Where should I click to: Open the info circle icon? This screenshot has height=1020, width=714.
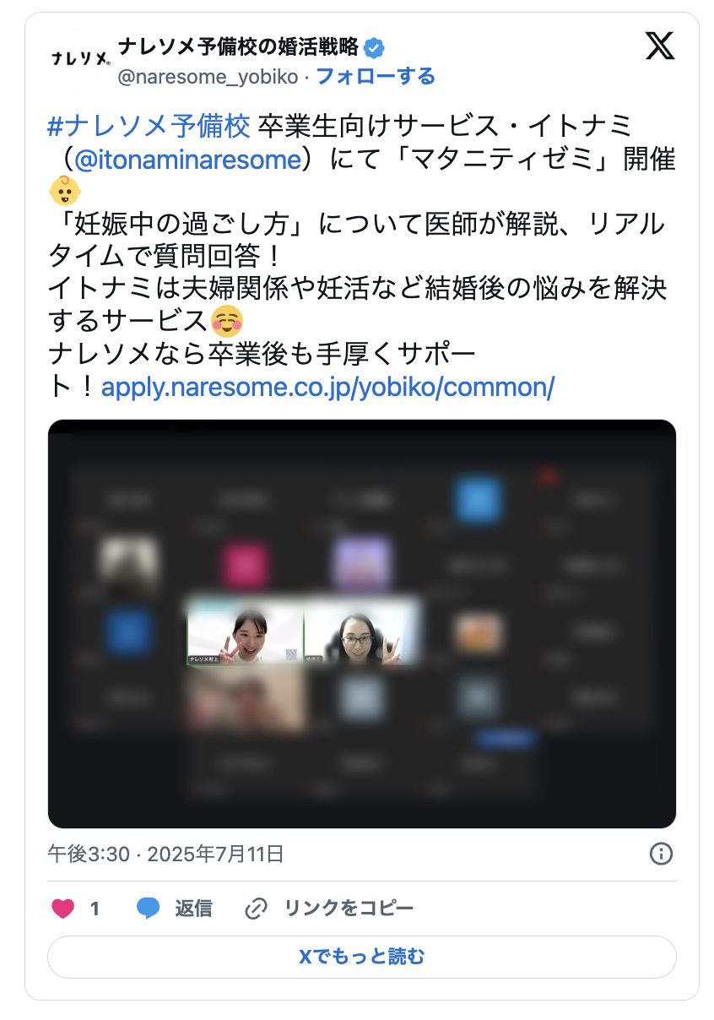coord(662,854)
